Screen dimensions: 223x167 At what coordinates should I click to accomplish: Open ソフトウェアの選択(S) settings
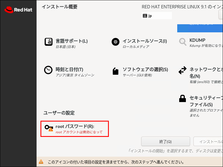[x=145, y=69]
